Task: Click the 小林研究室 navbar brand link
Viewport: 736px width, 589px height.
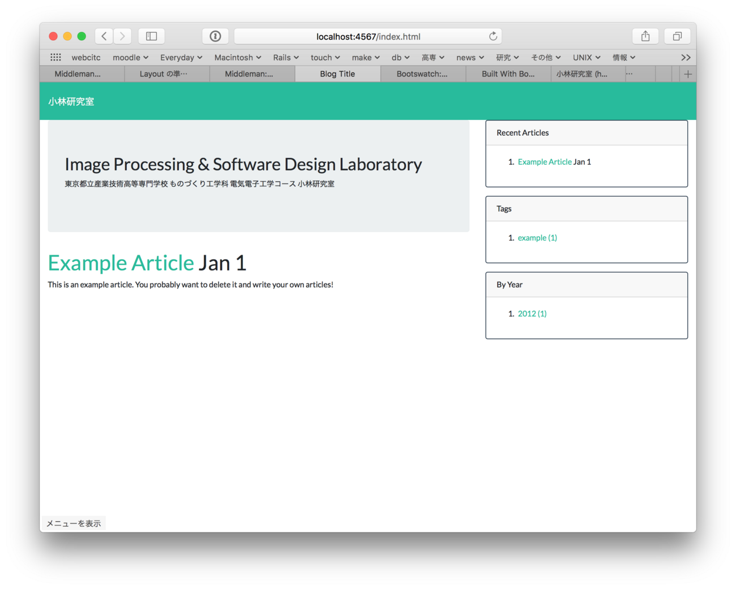Action: coord(71,101)
